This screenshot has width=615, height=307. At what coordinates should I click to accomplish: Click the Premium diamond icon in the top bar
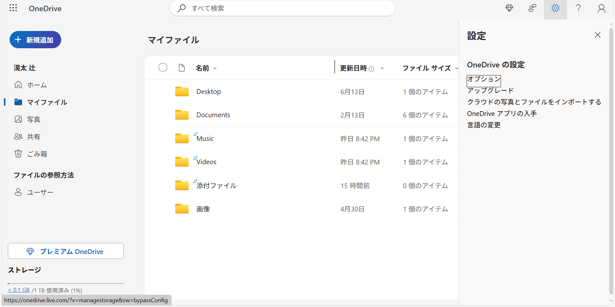(x=509, y=8)
